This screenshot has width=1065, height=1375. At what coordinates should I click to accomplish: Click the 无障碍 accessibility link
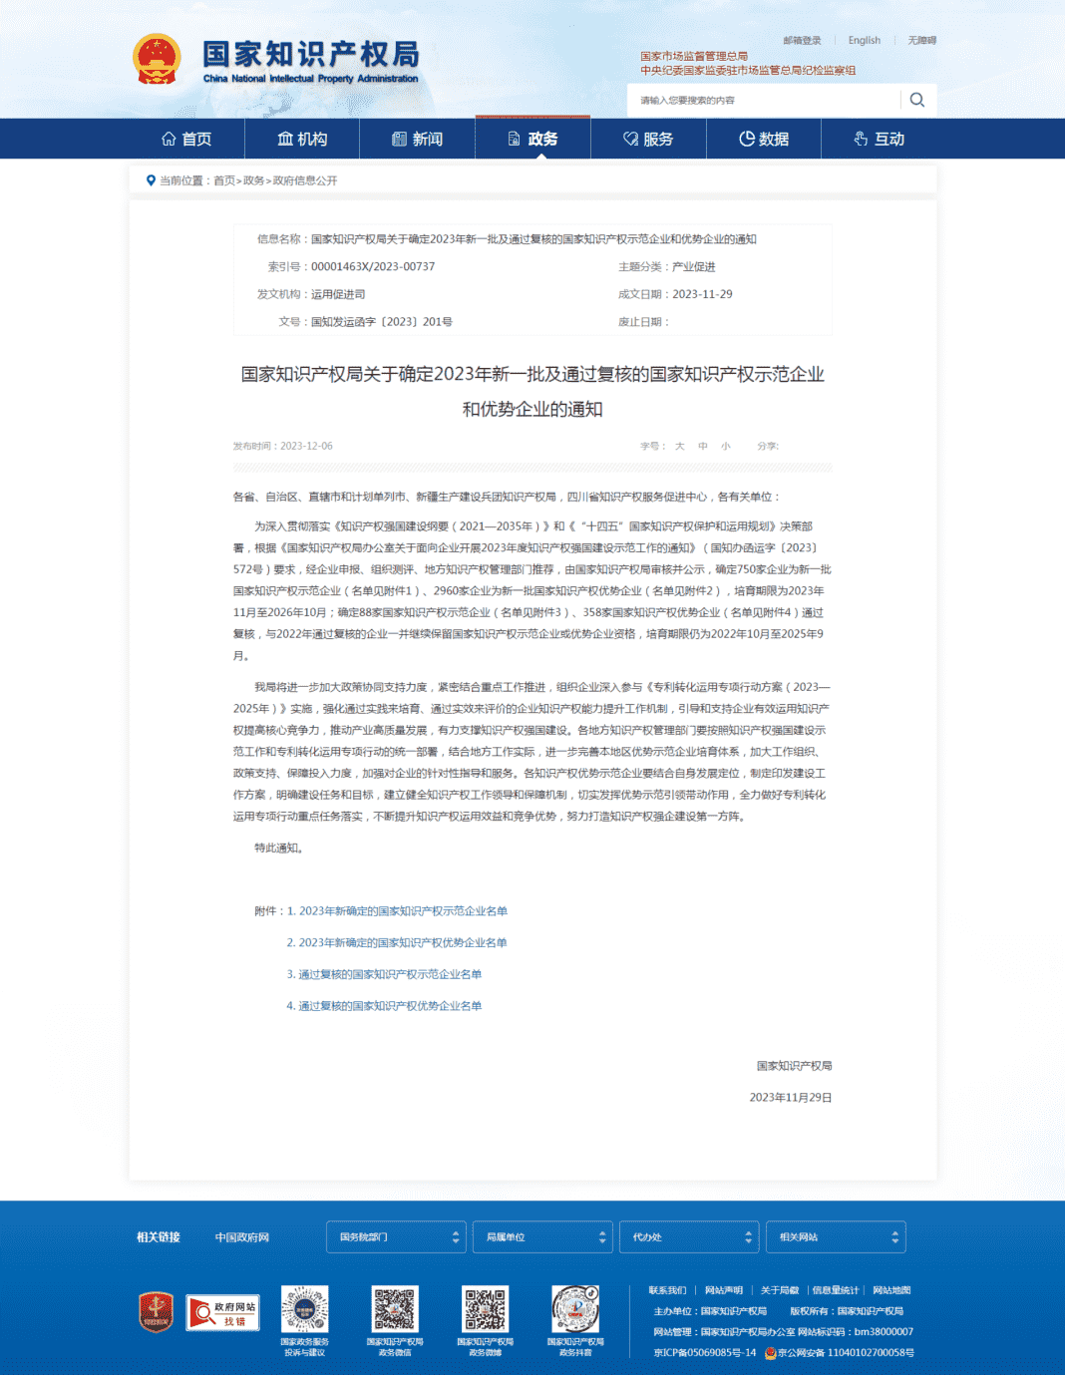(921, 41)
